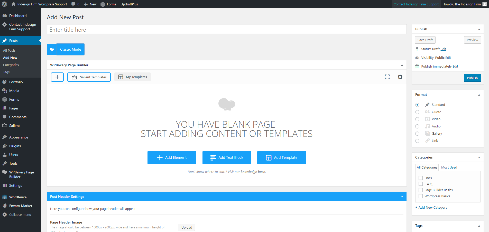Click the user avatar in top bar
The image size is (489, 232).
(484, 4)
